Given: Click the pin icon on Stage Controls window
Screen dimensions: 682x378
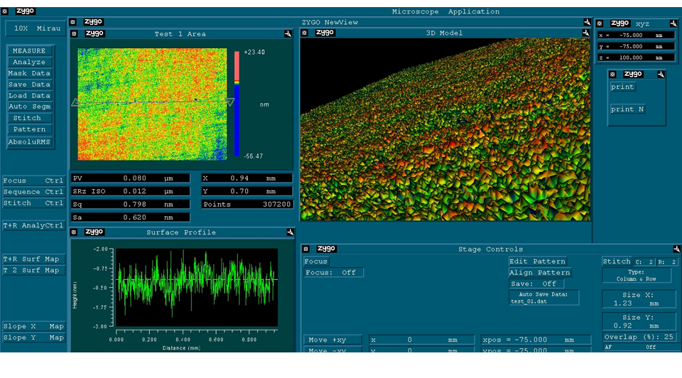Looking at the screenshot, I should pyautogui.click(x=676, y=249).
